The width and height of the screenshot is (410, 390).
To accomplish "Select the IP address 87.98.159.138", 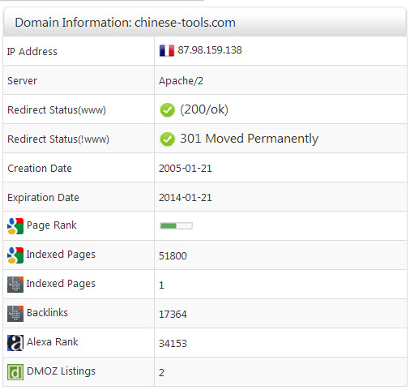I will coord(210,50).
